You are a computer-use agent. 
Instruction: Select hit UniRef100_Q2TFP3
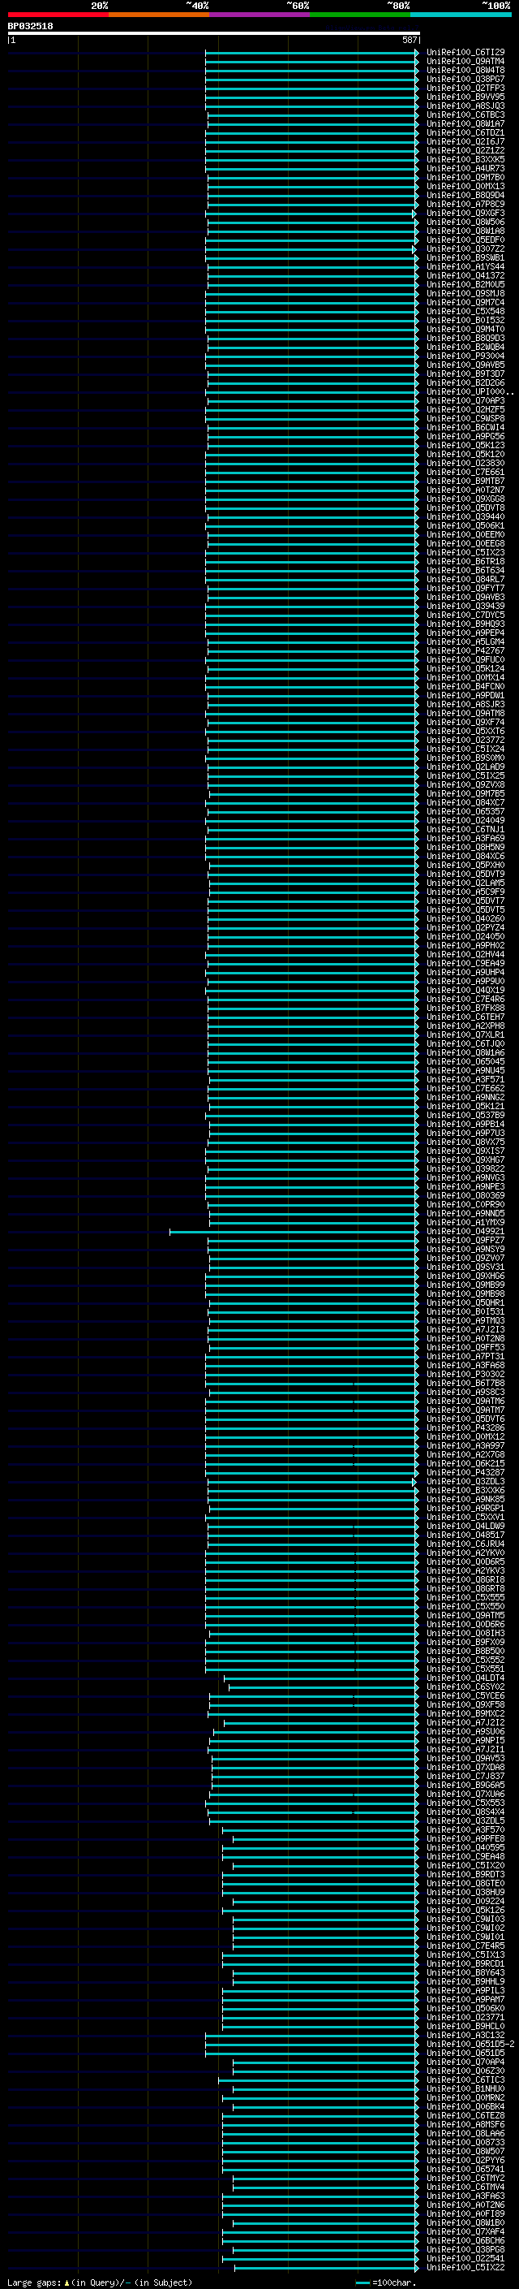click(x=465, y=88)
